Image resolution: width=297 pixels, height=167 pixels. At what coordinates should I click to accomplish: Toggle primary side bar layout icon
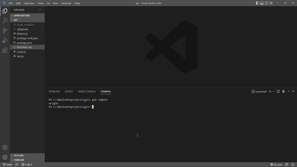click(x=258, y=3)
